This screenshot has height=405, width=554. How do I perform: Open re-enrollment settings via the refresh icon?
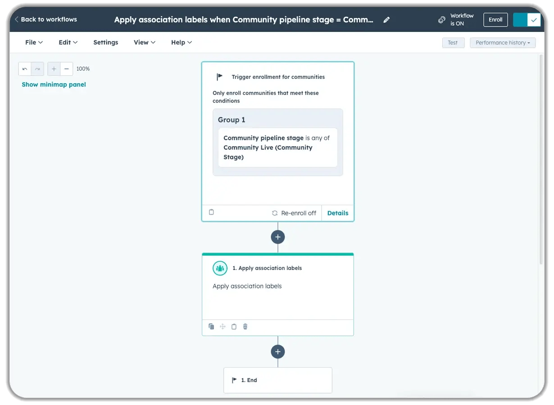click(275, 213)
